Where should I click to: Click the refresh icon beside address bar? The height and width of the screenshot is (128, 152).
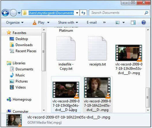[x=83, y=13]
